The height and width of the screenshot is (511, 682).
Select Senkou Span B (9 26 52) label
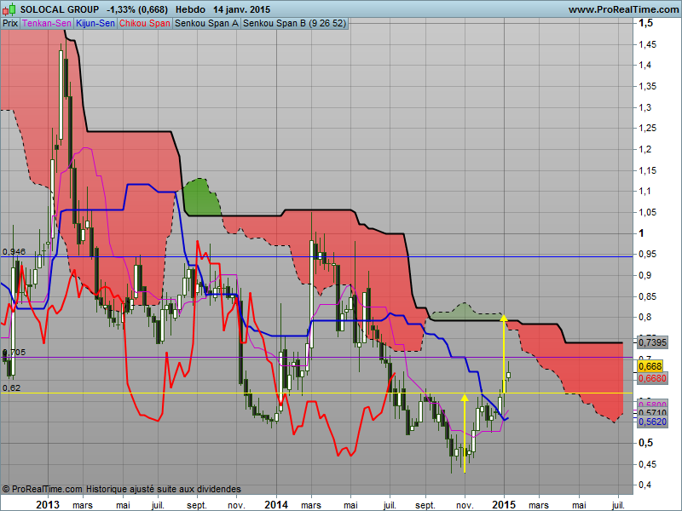[x=294, y=24]
